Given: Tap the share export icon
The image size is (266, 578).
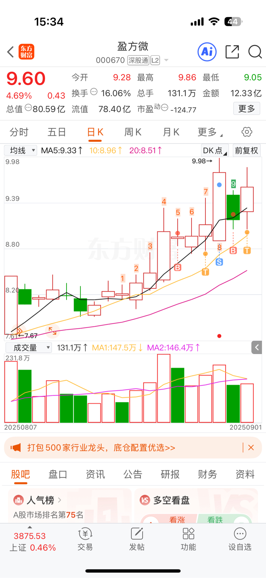Looking at the screenshot, I should click(232, 52).
